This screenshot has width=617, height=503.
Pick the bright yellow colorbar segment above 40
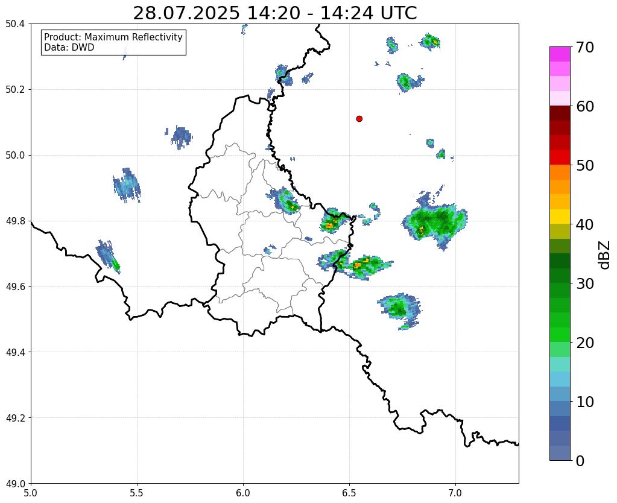click(560, 217)
